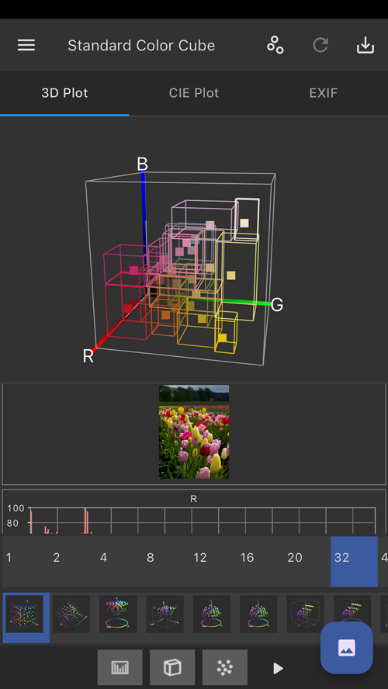Tap the three-circles color settings icon

275,45
